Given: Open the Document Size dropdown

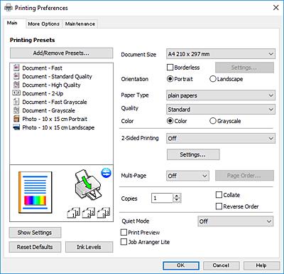Looking at the screenshot, I should coord(221,54).
